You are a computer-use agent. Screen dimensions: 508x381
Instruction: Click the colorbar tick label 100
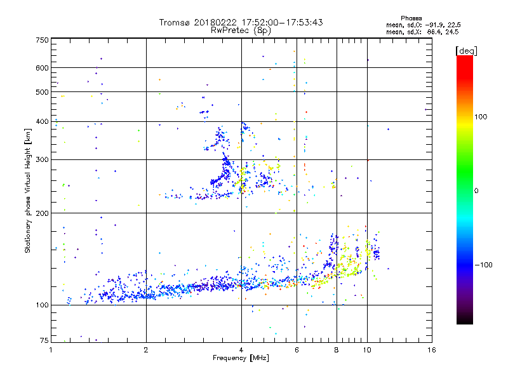pos(481,117)
